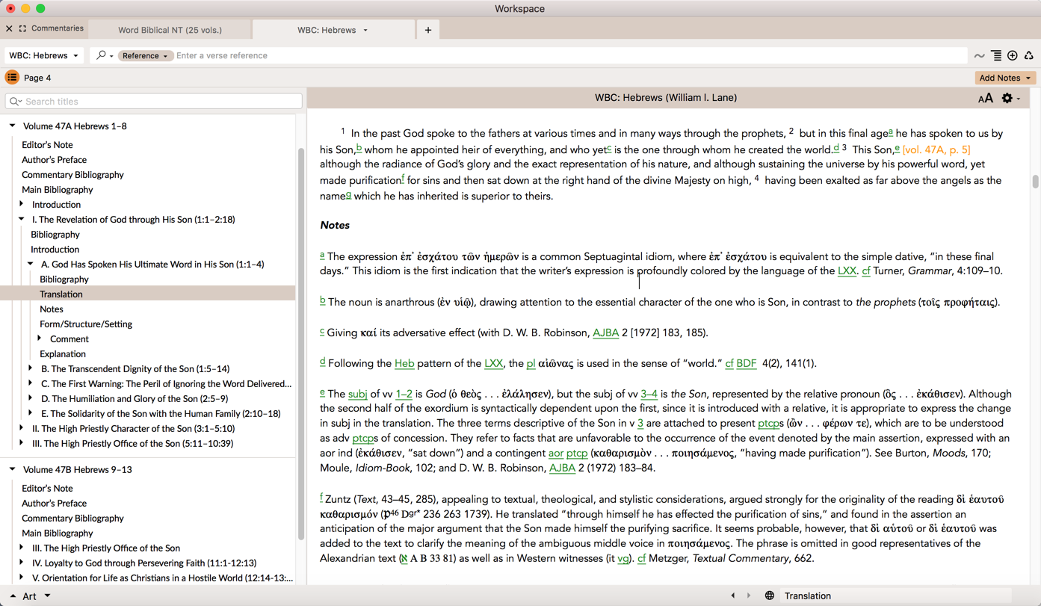The width and height of the screenshot is (1041, 606).
Task: Expand III. The High Priestly Office (5:11–10:39)
Action: pyautogui.click(x=22, y=443)
